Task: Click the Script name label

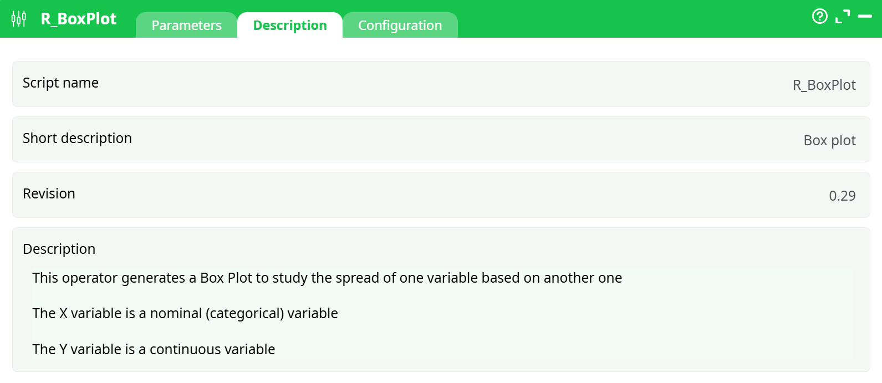Action: click(x=60, y=83)
